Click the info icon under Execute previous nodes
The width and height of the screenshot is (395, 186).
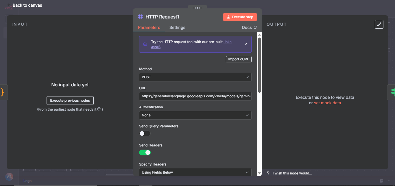point(99,109)
